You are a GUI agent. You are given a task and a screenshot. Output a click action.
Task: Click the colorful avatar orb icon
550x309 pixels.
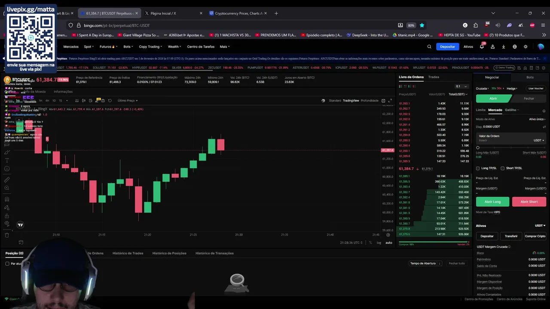pos(541,47)
